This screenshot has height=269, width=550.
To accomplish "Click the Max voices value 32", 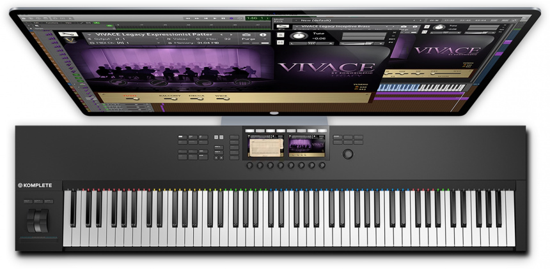I will [227, 39].
